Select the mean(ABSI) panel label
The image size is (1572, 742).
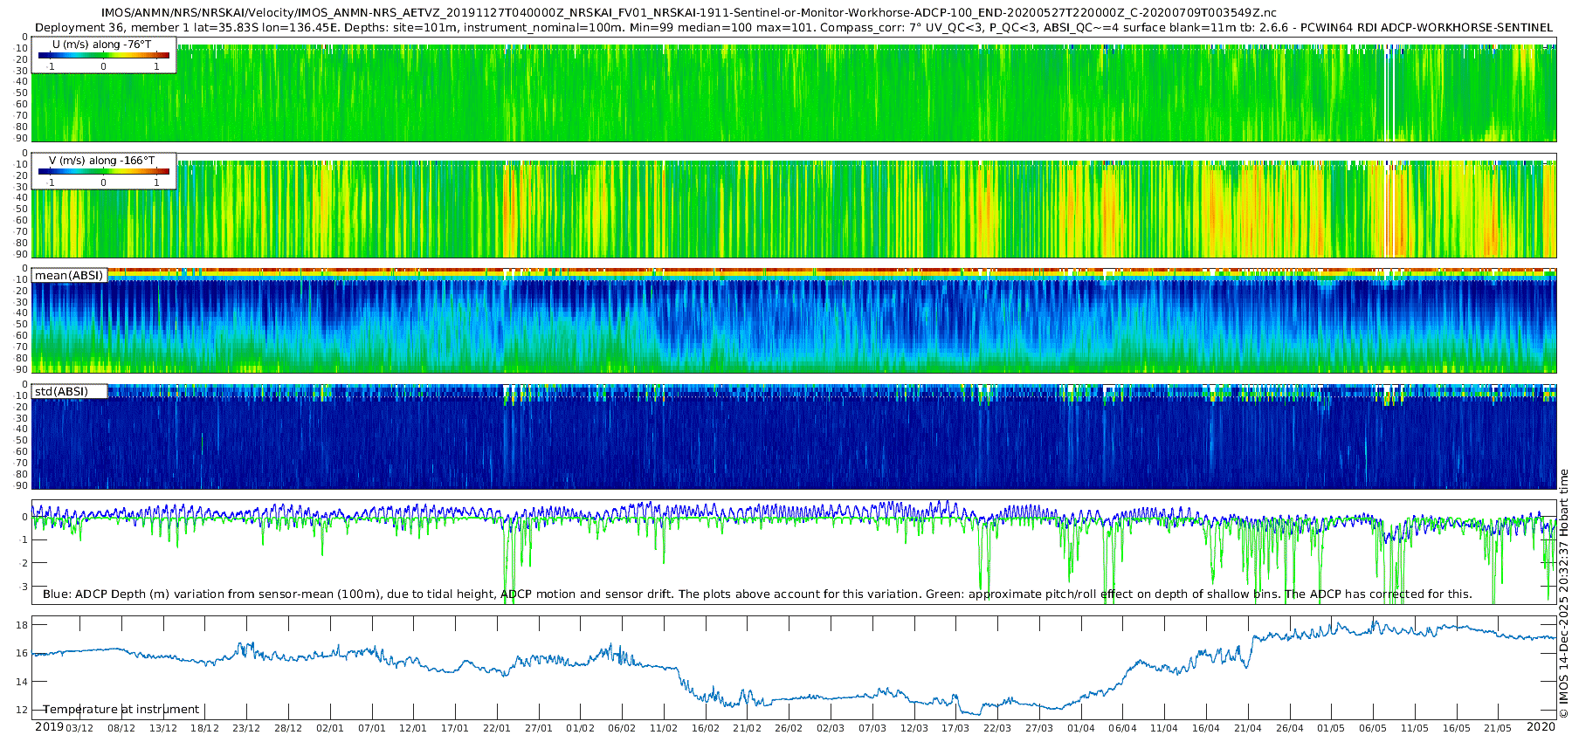coord(69,276)
